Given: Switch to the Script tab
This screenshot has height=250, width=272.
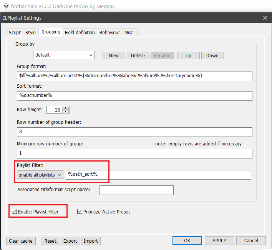Looking at the screenshot, I should tap(15, 33).
